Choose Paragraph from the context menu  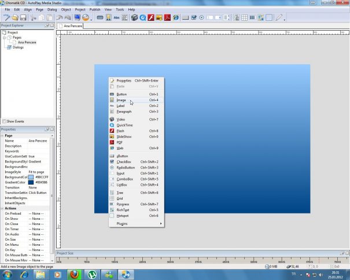(x=137, y=112)
